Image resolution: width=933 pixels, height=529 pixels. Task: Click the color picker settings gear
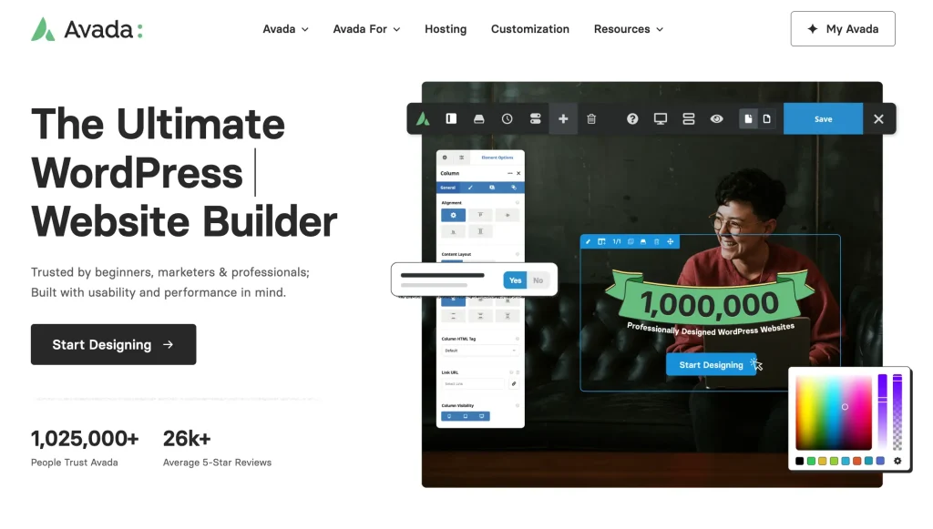tap(897, 461)
